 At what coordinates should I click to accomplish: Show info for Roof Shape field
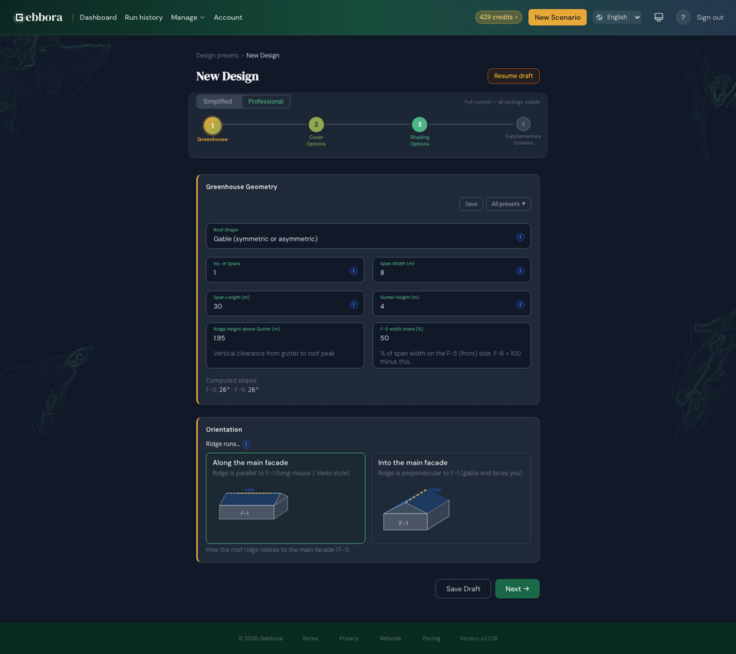coord(520,237)
